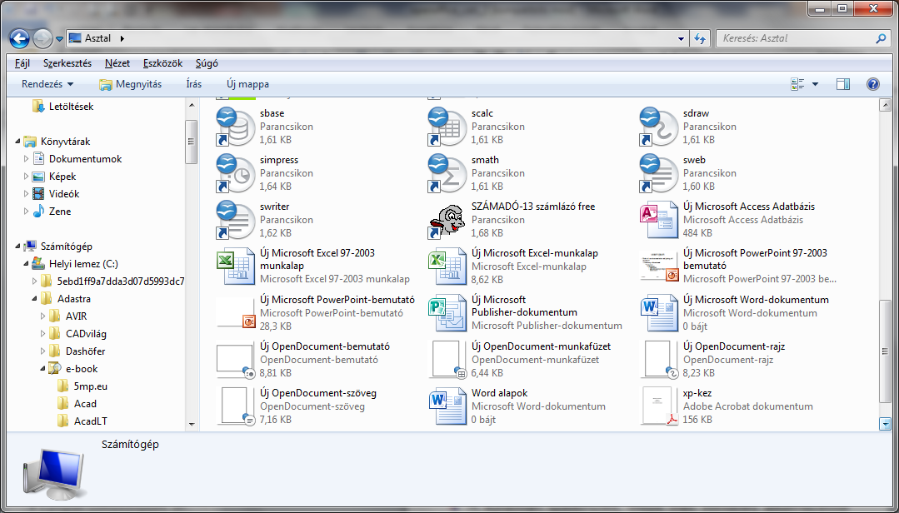899x513 pixels.
Task: Open the sbase shortcut icon
Action: click(235, 126)
